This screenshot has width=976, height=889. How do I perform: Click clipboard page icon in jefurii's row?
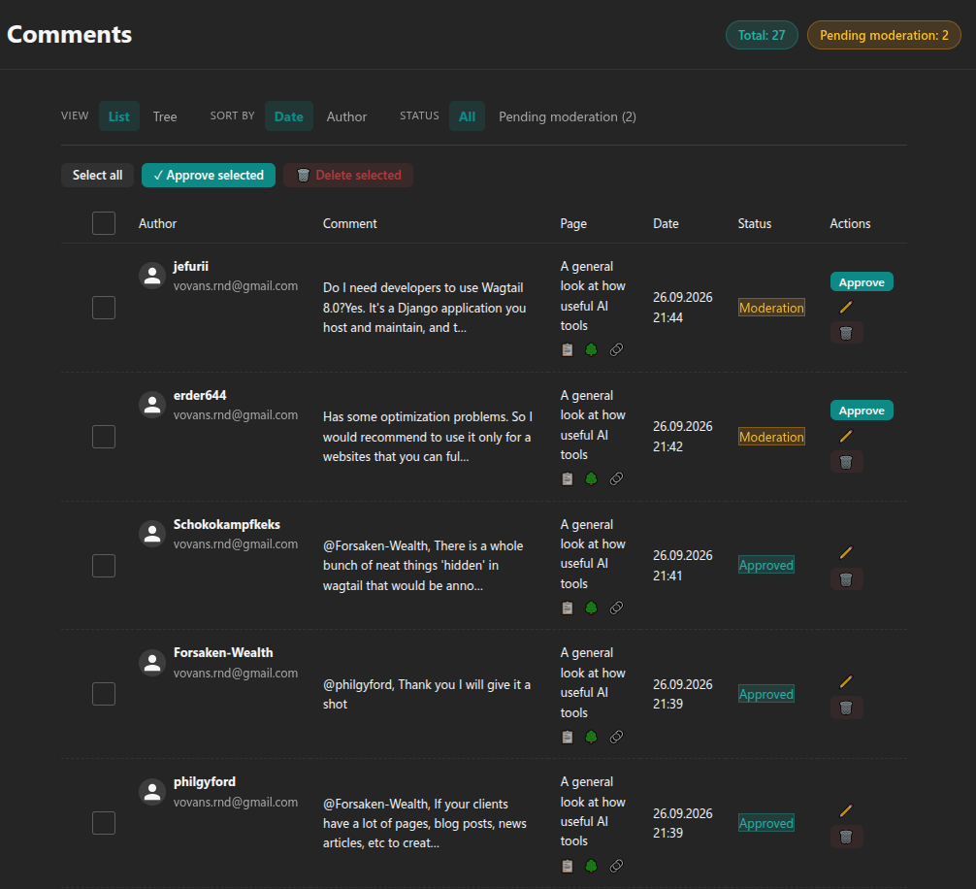pos(567,349)
